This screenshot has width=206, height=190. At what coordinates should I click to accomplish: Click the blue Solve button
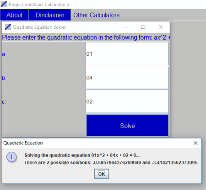127,126
